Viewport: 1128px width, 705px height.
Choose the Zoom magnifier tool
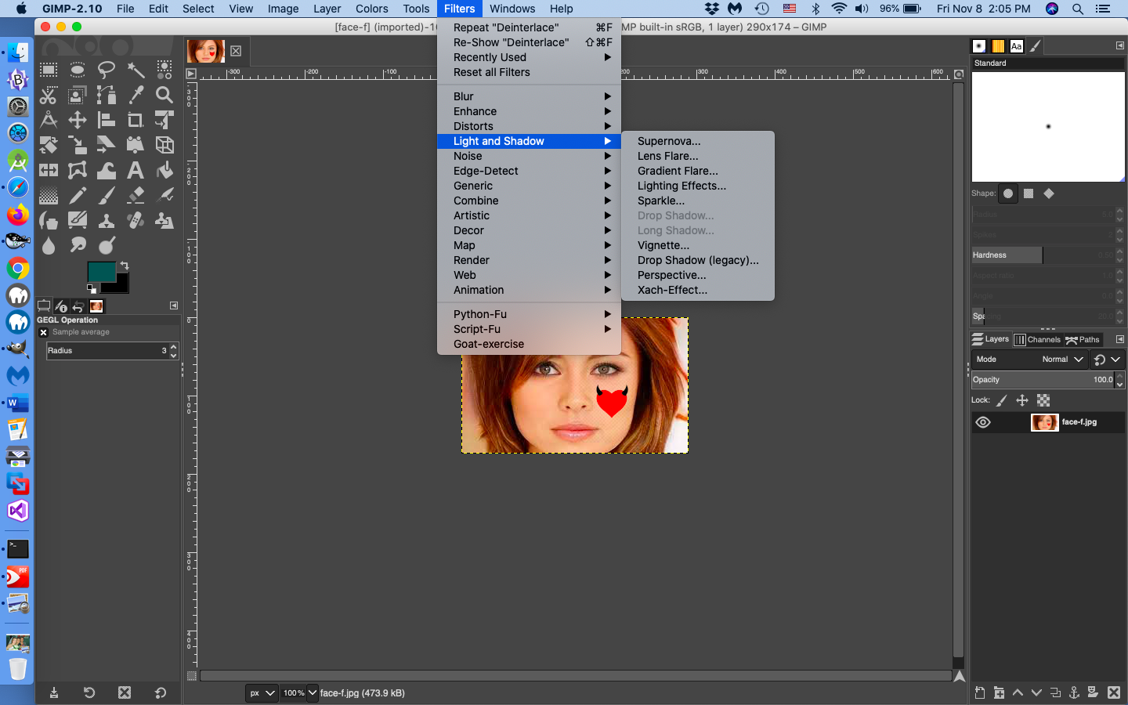pos(164,96)
